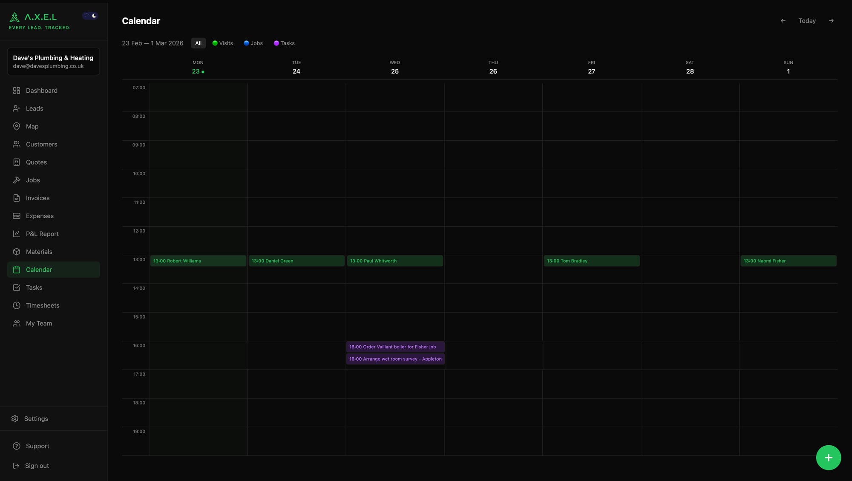852x481 pixels.
Task: Toggle dark mode with the moon switch
Action: point(90,15)
